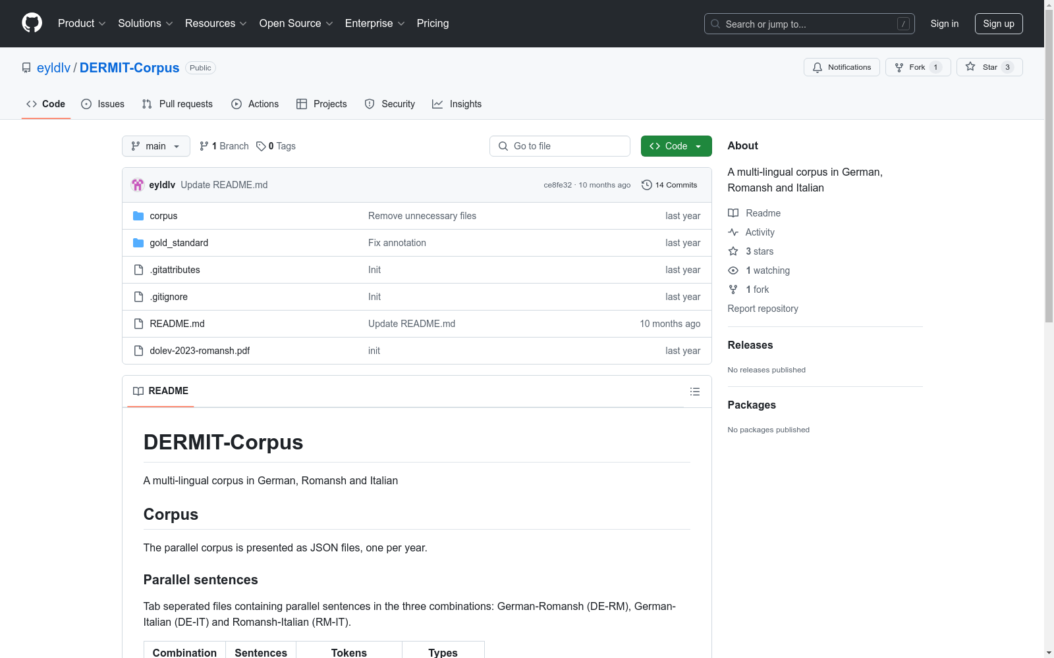Open the README outline list icon
The width and height of the screenshot is (1054, 658).
(695, 392)
